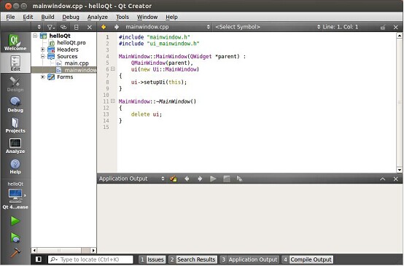The image size is (404, 266).
Task: Clear the Application Output pane
Action: (174, 179)
